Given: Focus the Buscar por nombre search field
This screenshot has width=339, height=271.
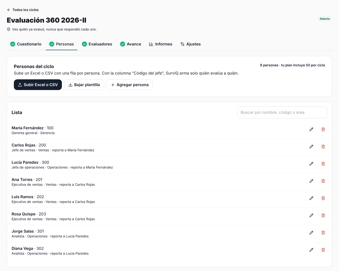Looking at the screenshot, I should point(282,112).
